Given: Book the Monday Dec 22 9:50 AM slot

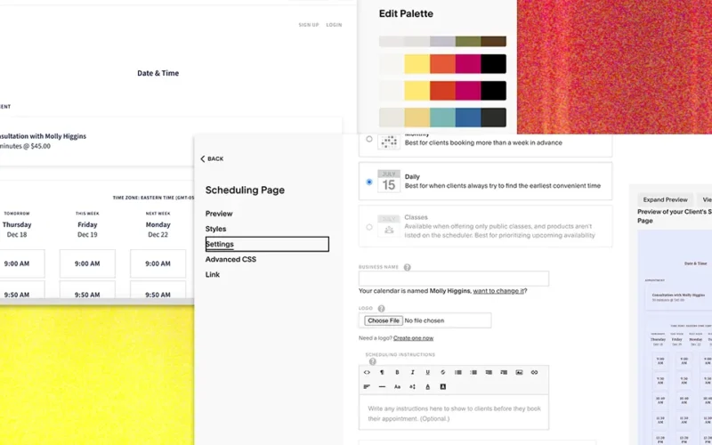Looking at the screenshot, I should (x=158, y=290).
